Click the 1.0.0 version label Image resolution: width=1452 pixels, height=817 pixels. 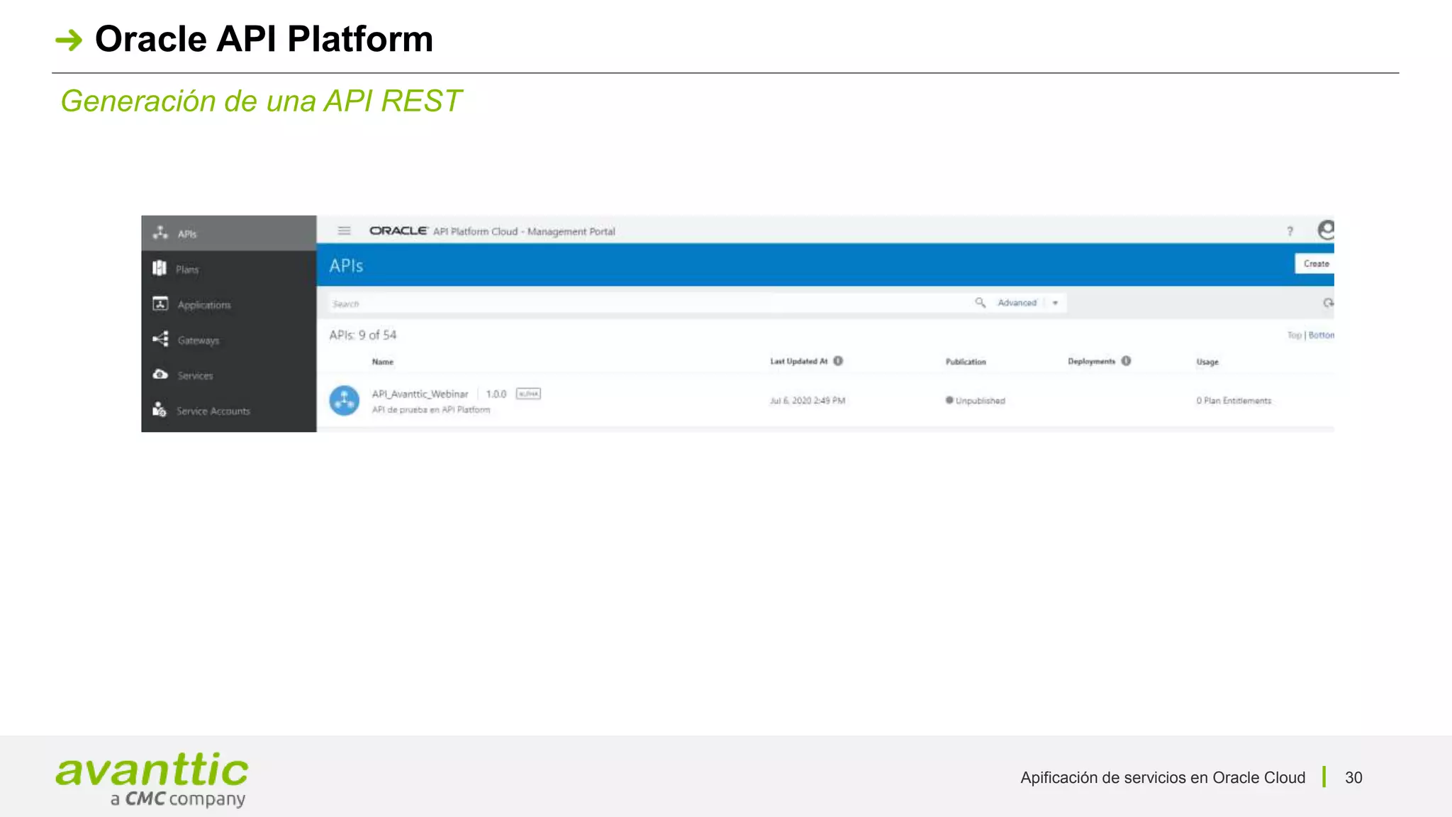pyautogui.click(x=496, y=394)
